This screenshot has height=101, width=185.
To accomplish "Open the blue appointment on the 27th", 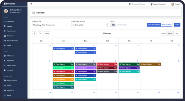I will point(63,49).
